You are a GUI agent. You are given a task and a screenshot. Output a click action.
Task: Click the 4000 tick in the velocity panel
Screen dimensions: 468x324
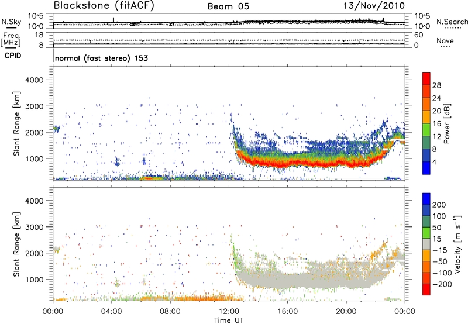click(34, 201)
